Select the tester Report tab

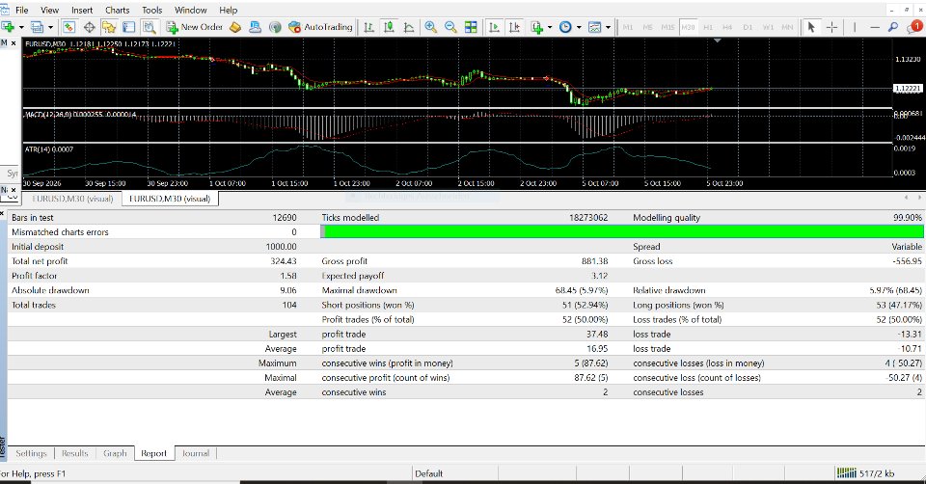pos(153,453)
